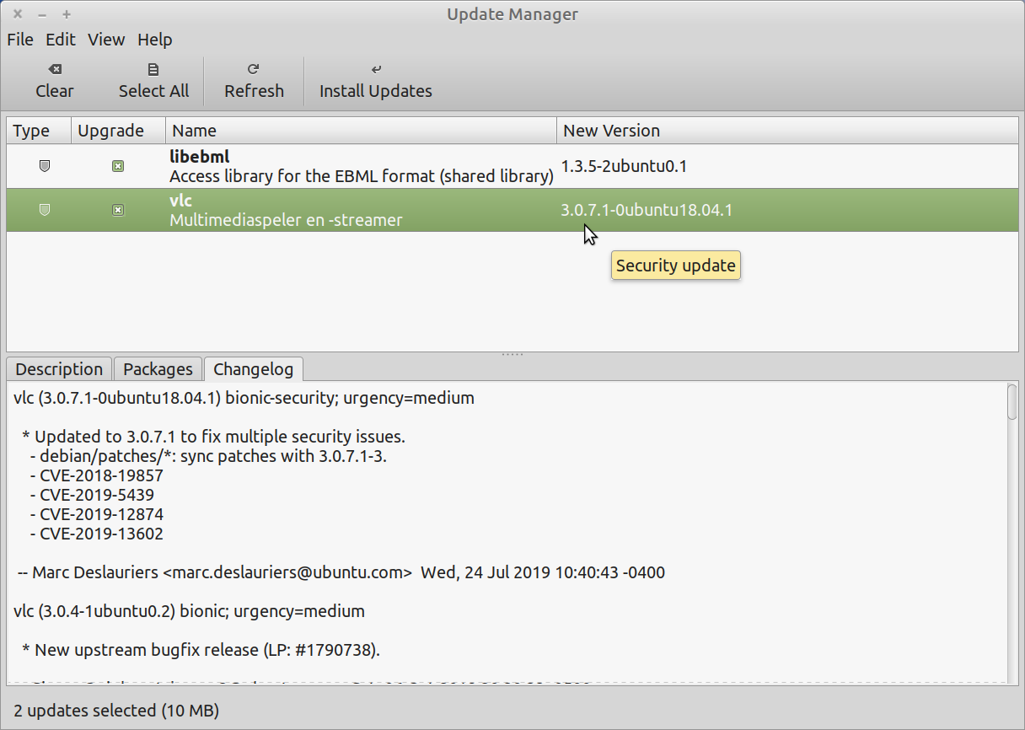The width and height of the screenshot is (1025, 730).
Task: Click the CVE-2019-12874 changelog line
Action: point(96,514)
